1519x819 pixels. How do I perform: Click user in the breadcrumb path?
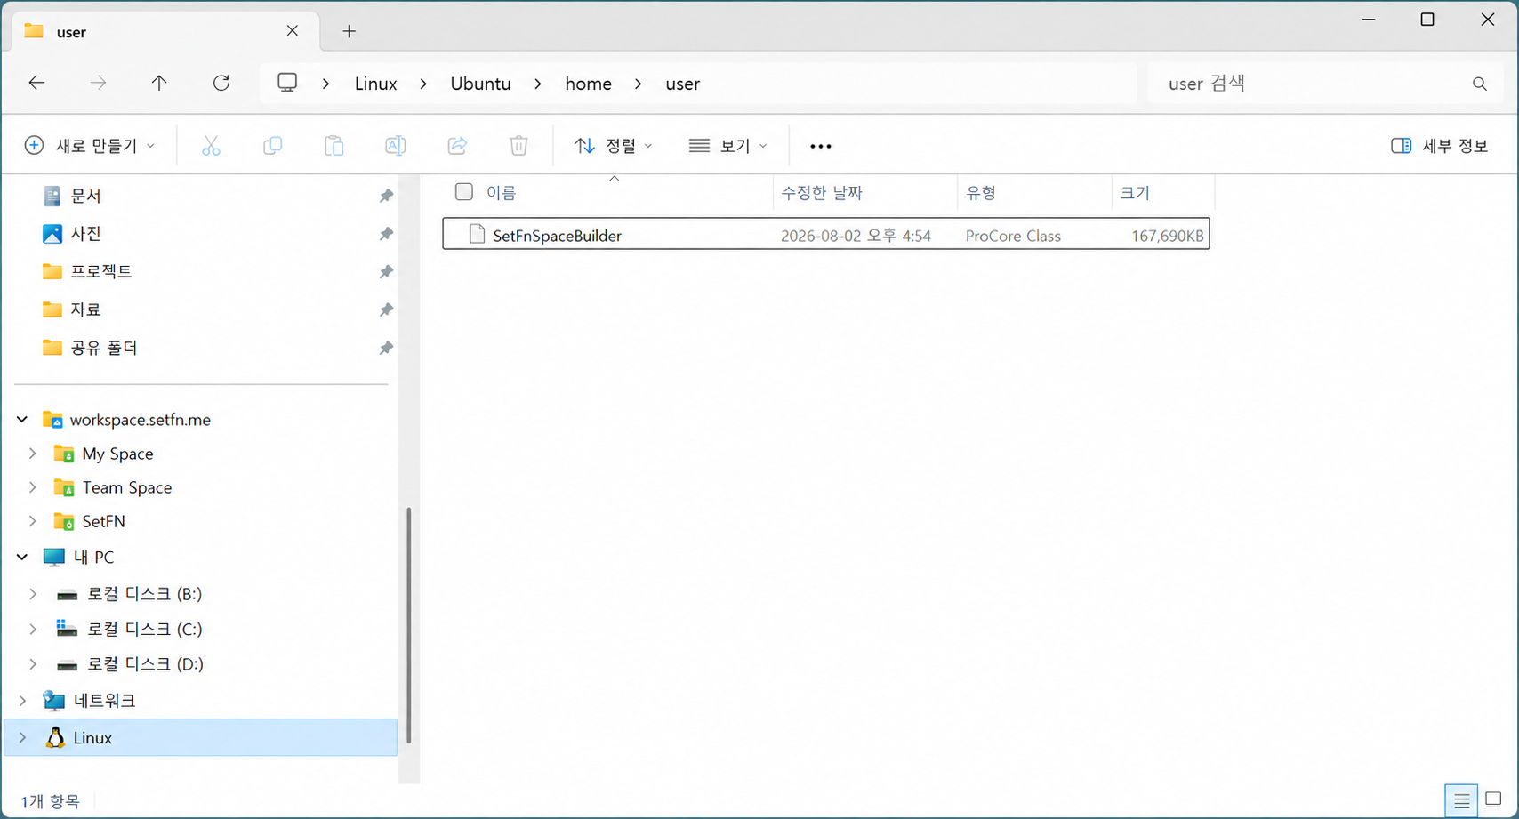(x=682, y=84)
